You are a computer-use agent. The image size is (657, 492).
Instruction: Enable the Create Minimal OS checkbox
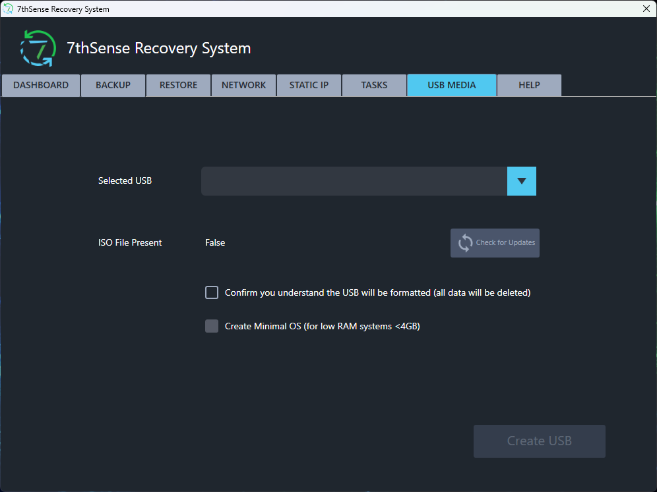coord(212,326)
